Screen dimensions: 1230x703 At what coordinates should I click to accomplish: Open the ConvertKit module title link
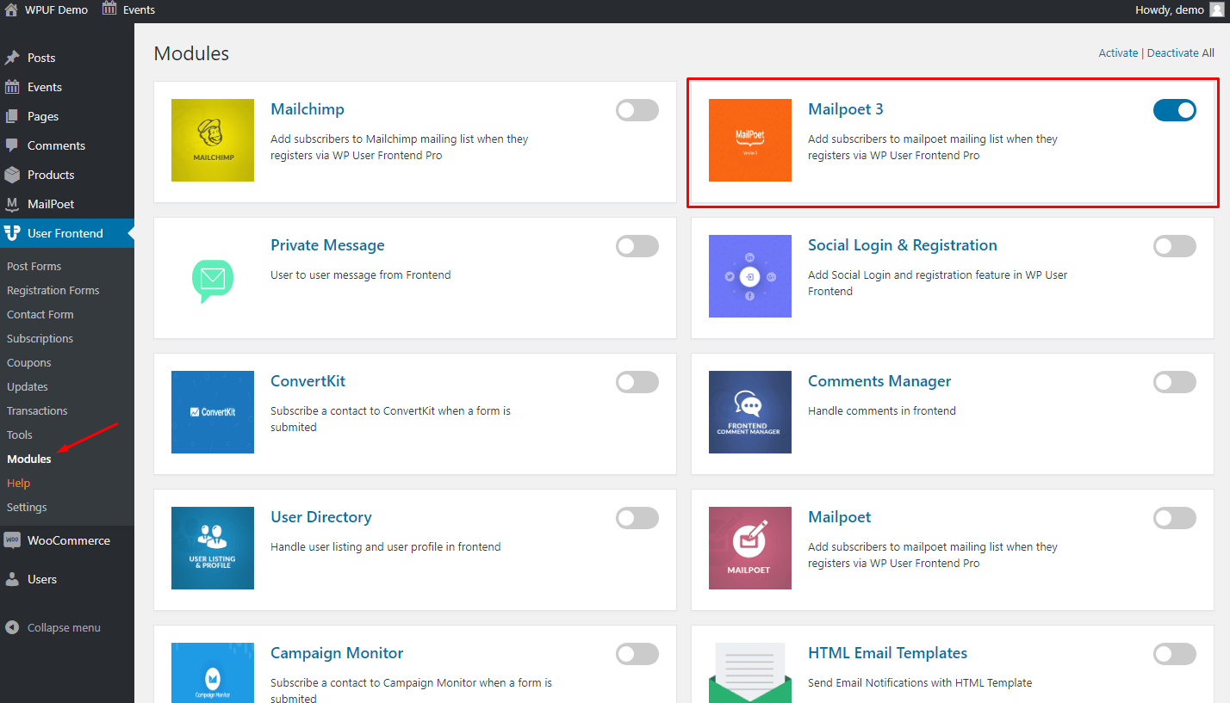click(307, 380)
